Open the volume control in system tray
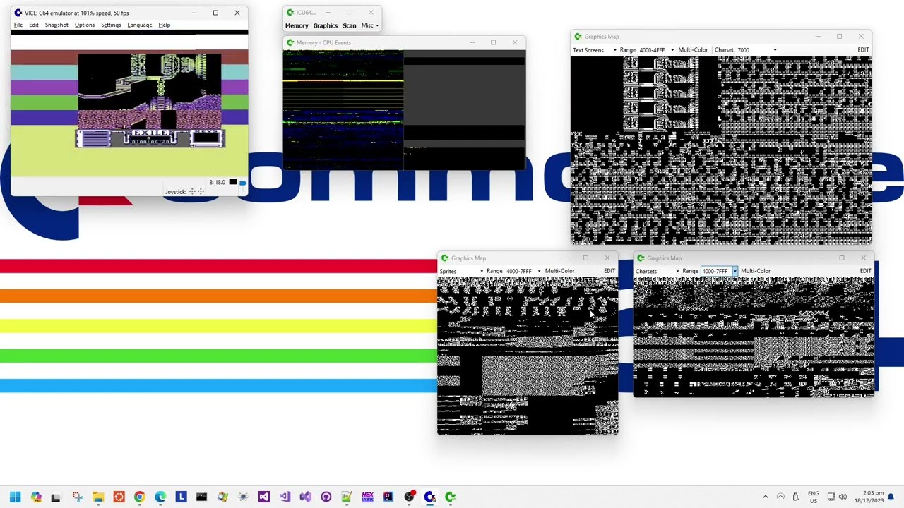 843,497
